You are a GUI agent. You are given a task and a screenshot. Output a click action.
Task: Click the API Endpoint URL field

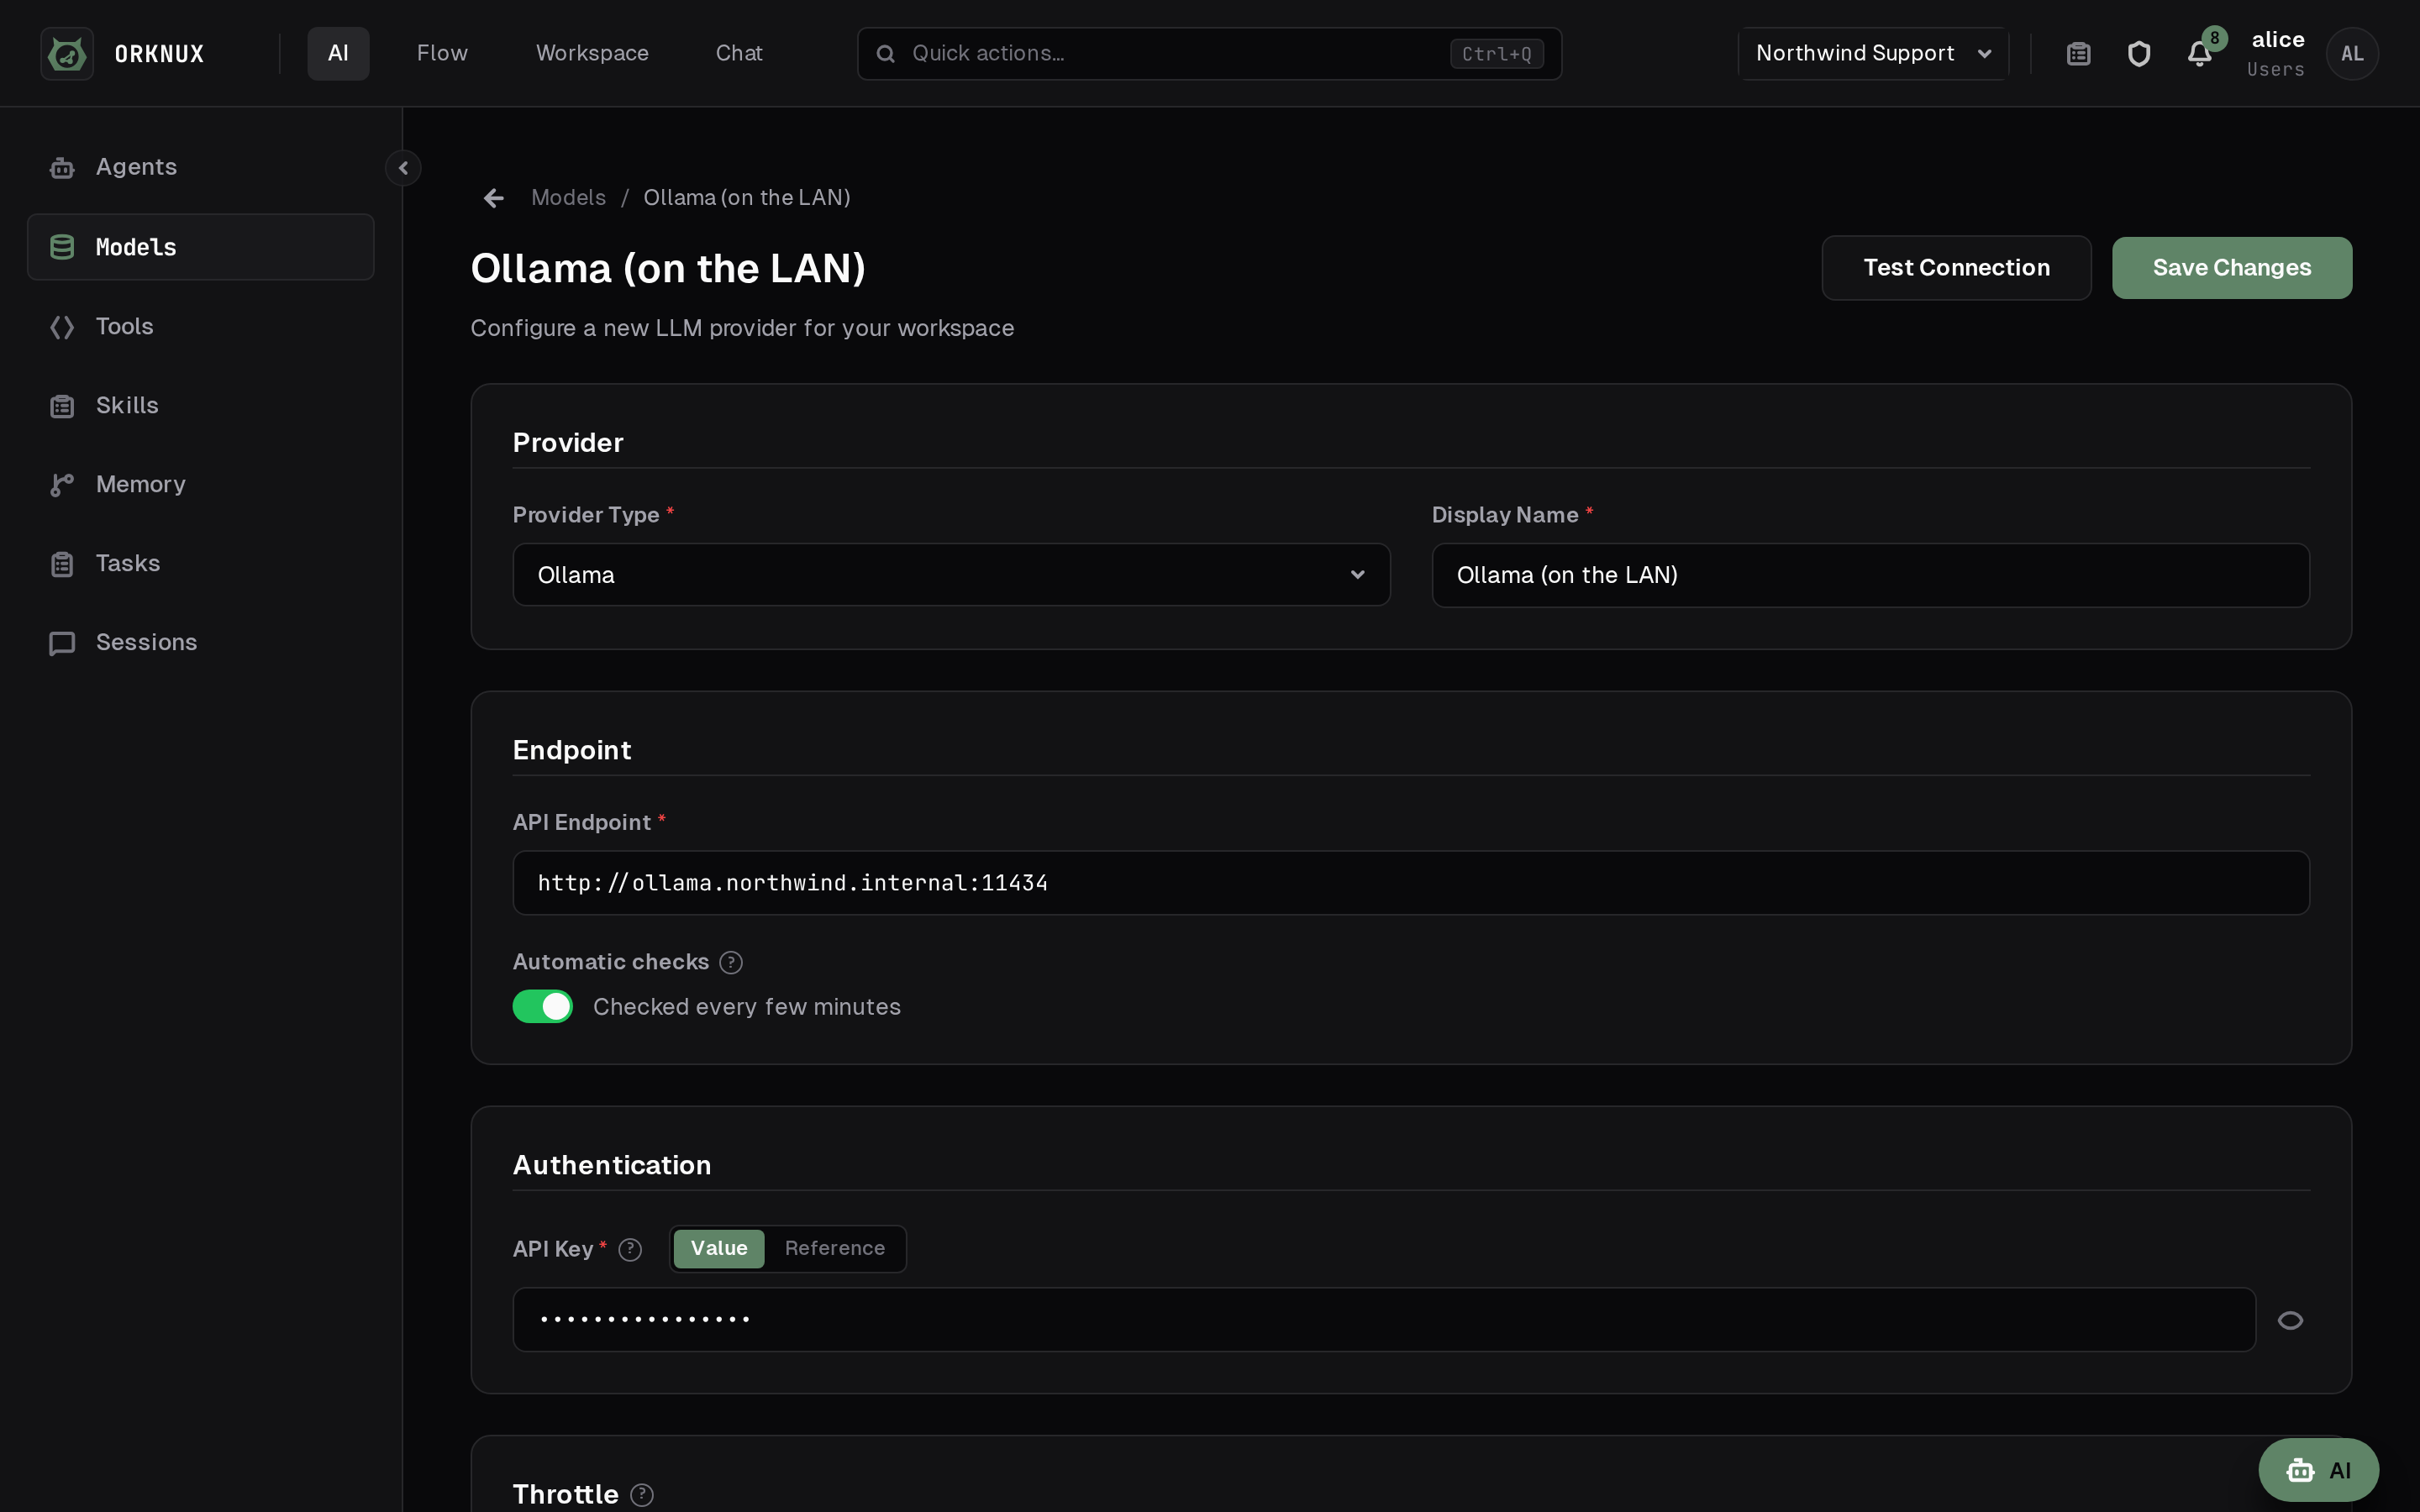coord(1411,883)
